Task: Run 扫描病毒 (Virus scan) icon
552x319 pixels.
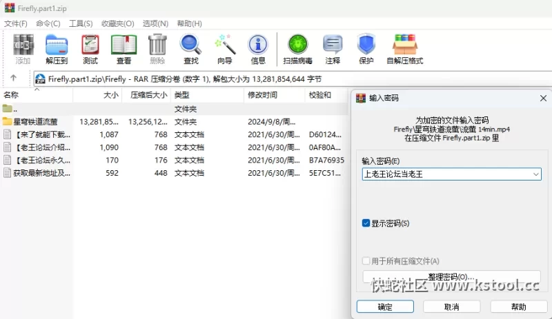Action: tap(298, 45)
